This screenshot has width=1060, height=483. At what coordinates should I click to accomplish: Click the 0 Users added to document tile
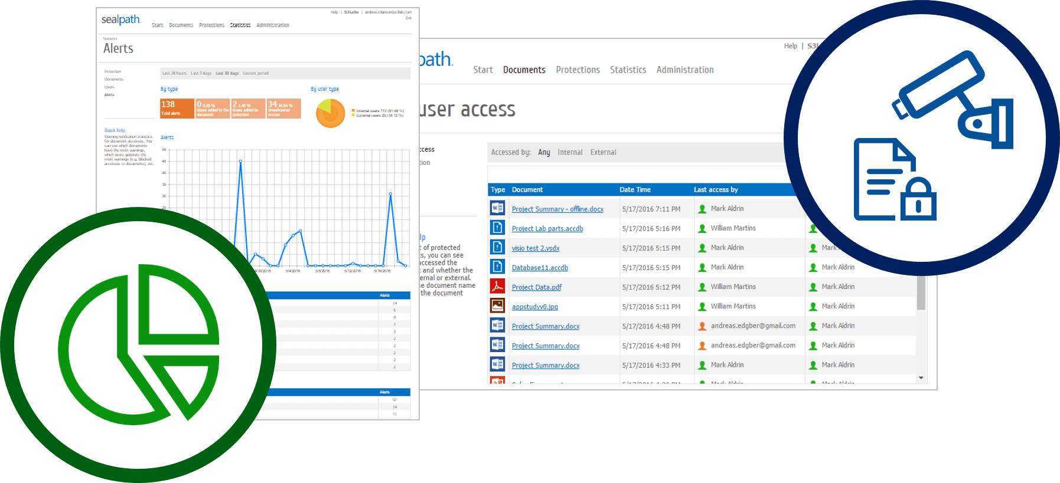213,109
